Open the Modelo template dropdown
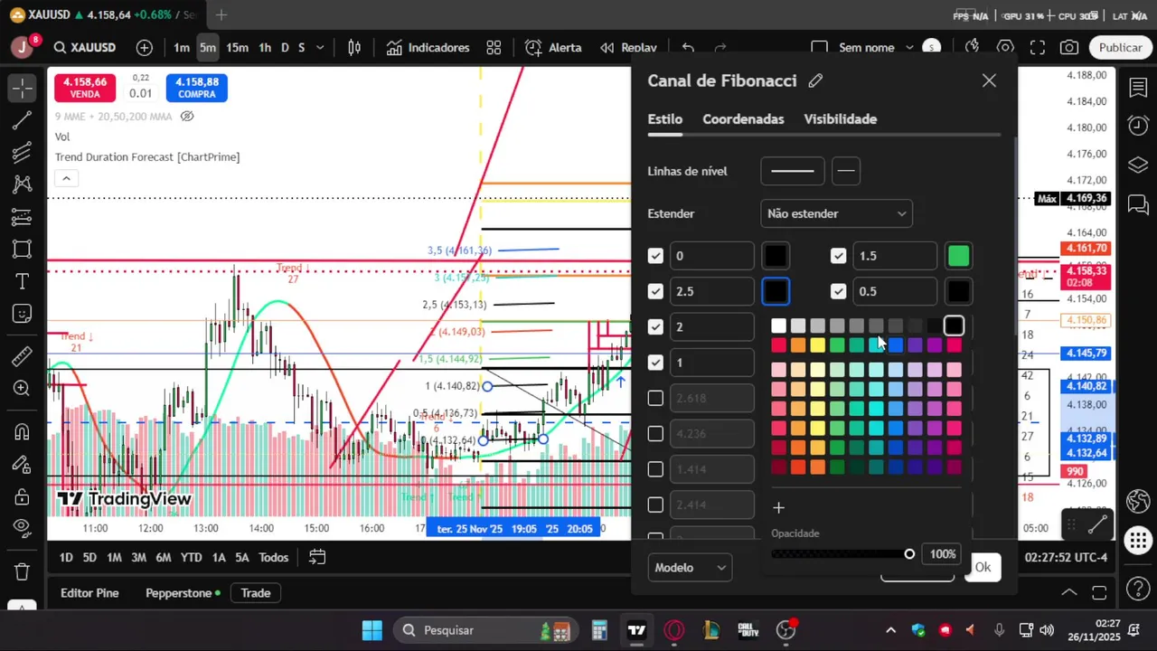Screen dimensions: 1157x651 tap(690, 568)
